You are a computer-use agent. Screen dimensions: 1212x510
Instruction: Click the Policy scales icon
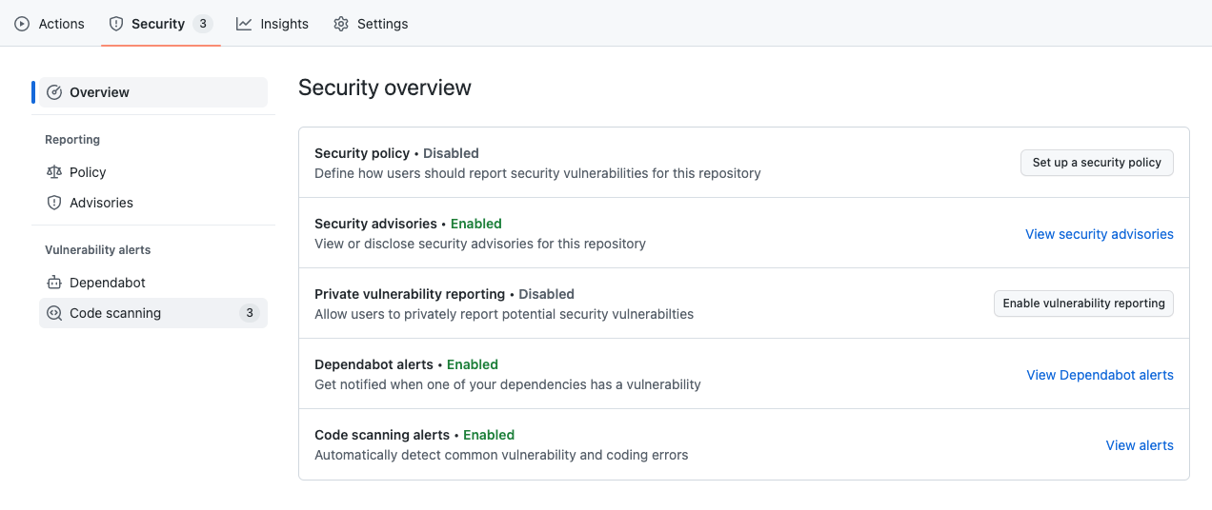tap(54, 172)
